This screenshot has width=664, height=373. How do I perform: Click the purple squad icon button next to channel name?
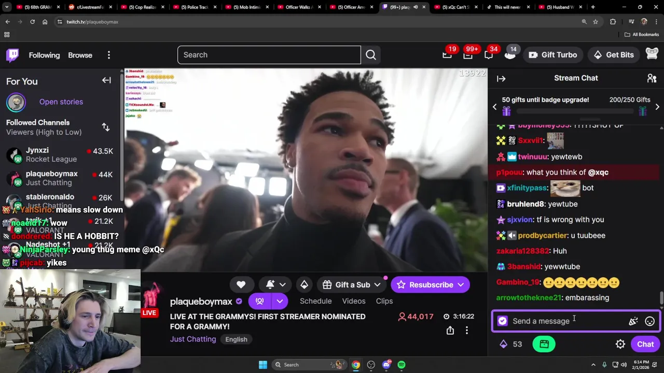260,301
